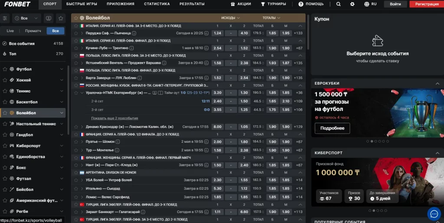Star the Аргентина Division de Honor league
Viewport: 444px width, 223px height.
76,173
